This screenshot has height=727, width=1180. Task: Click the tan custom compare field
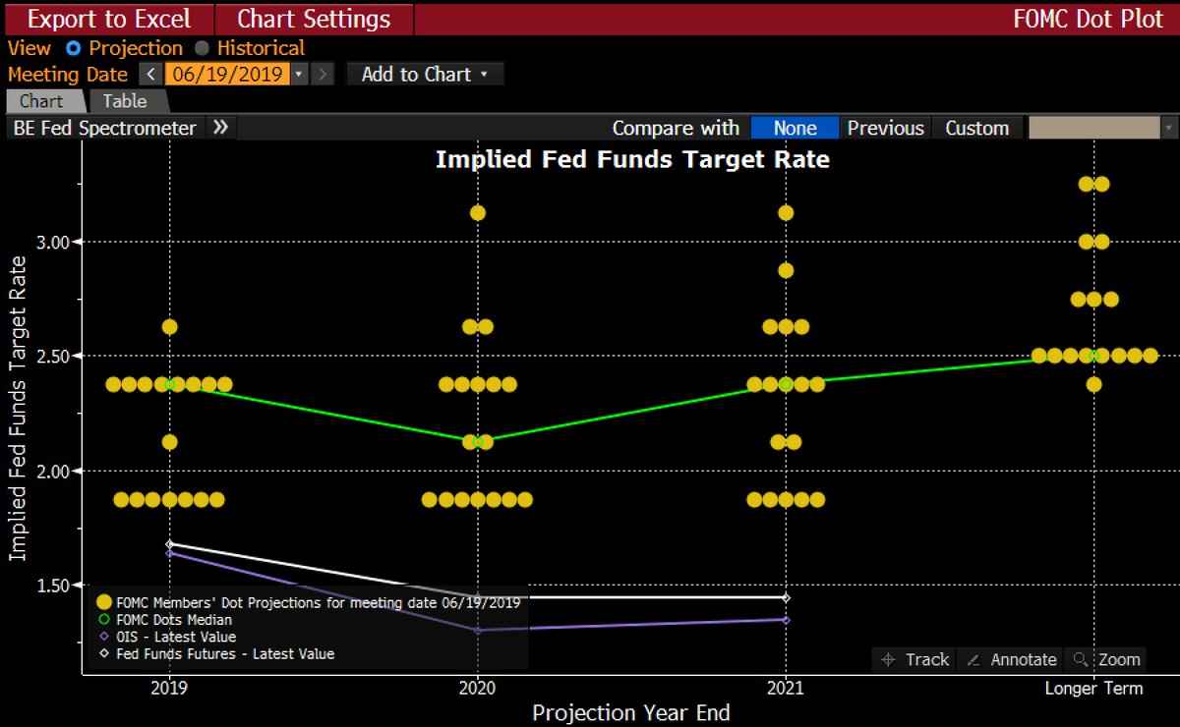[1093, 128]
